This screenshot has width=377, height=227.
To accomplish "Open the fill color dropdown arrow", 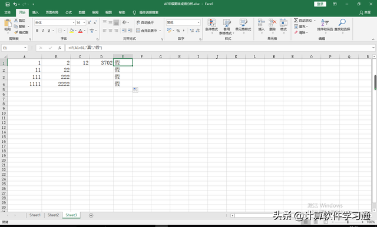I will point(75,31).
